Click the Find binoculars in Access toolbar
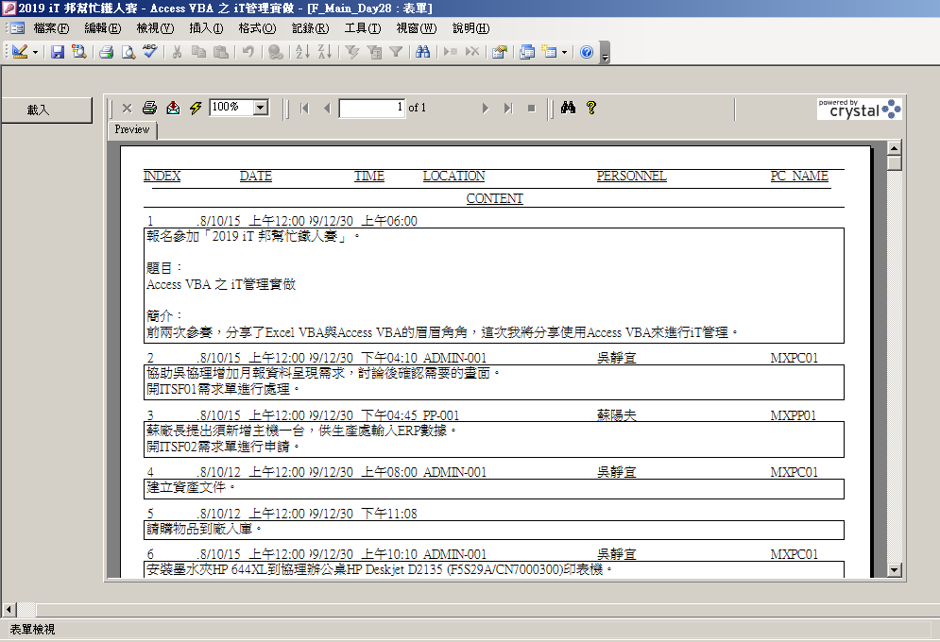Image resolution: width=940 pixels, height=642 pixels. [422, 52]
